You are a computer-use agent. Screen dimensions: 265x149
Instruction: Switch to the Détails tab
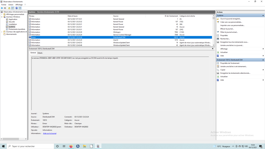pos(40,53)
